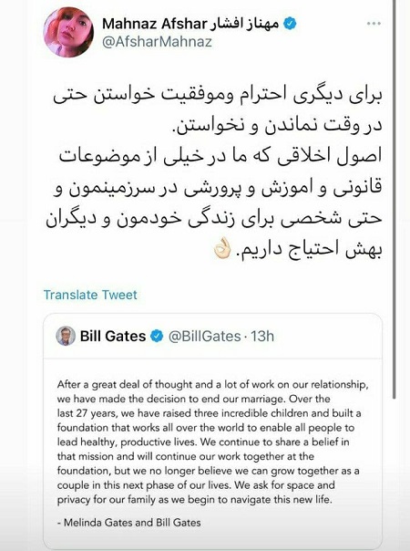Click Bill Gates' small avatar icon
The image size is (410, 551).
[x=66, y=336]
